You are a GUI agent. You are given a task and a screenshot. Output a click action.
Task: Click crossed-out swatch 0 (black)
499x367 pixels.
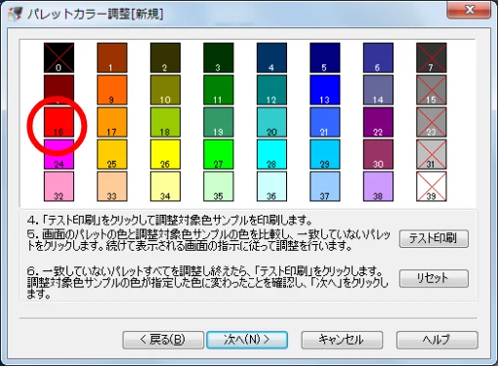click(59, 58)
